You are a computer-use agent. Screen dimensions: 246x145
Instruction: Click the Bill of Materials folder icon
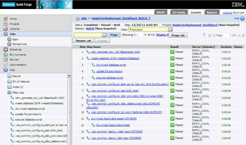[x=10, y=81]
